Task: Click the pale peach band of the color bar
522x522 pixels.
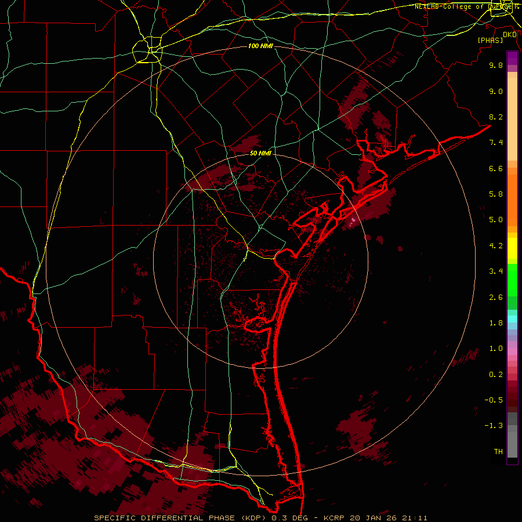Action: tap(512, 119)
